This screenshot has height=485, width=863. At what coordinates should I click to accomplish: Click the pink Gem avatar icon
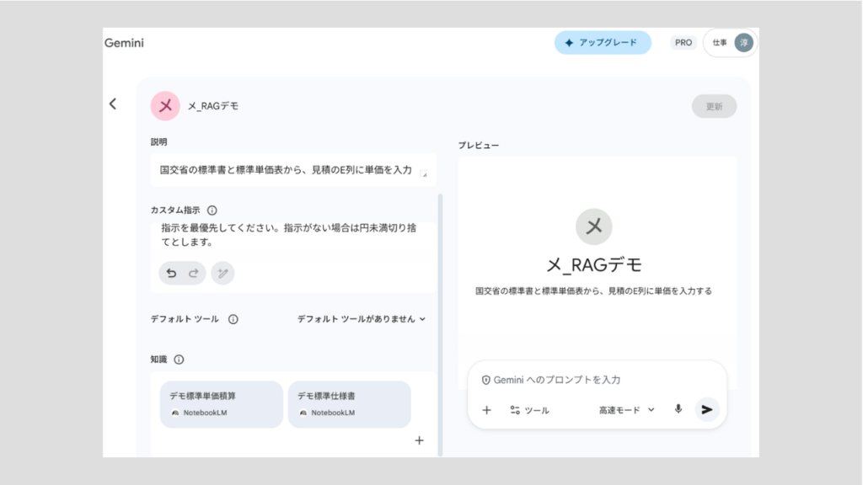coord(165,106)
